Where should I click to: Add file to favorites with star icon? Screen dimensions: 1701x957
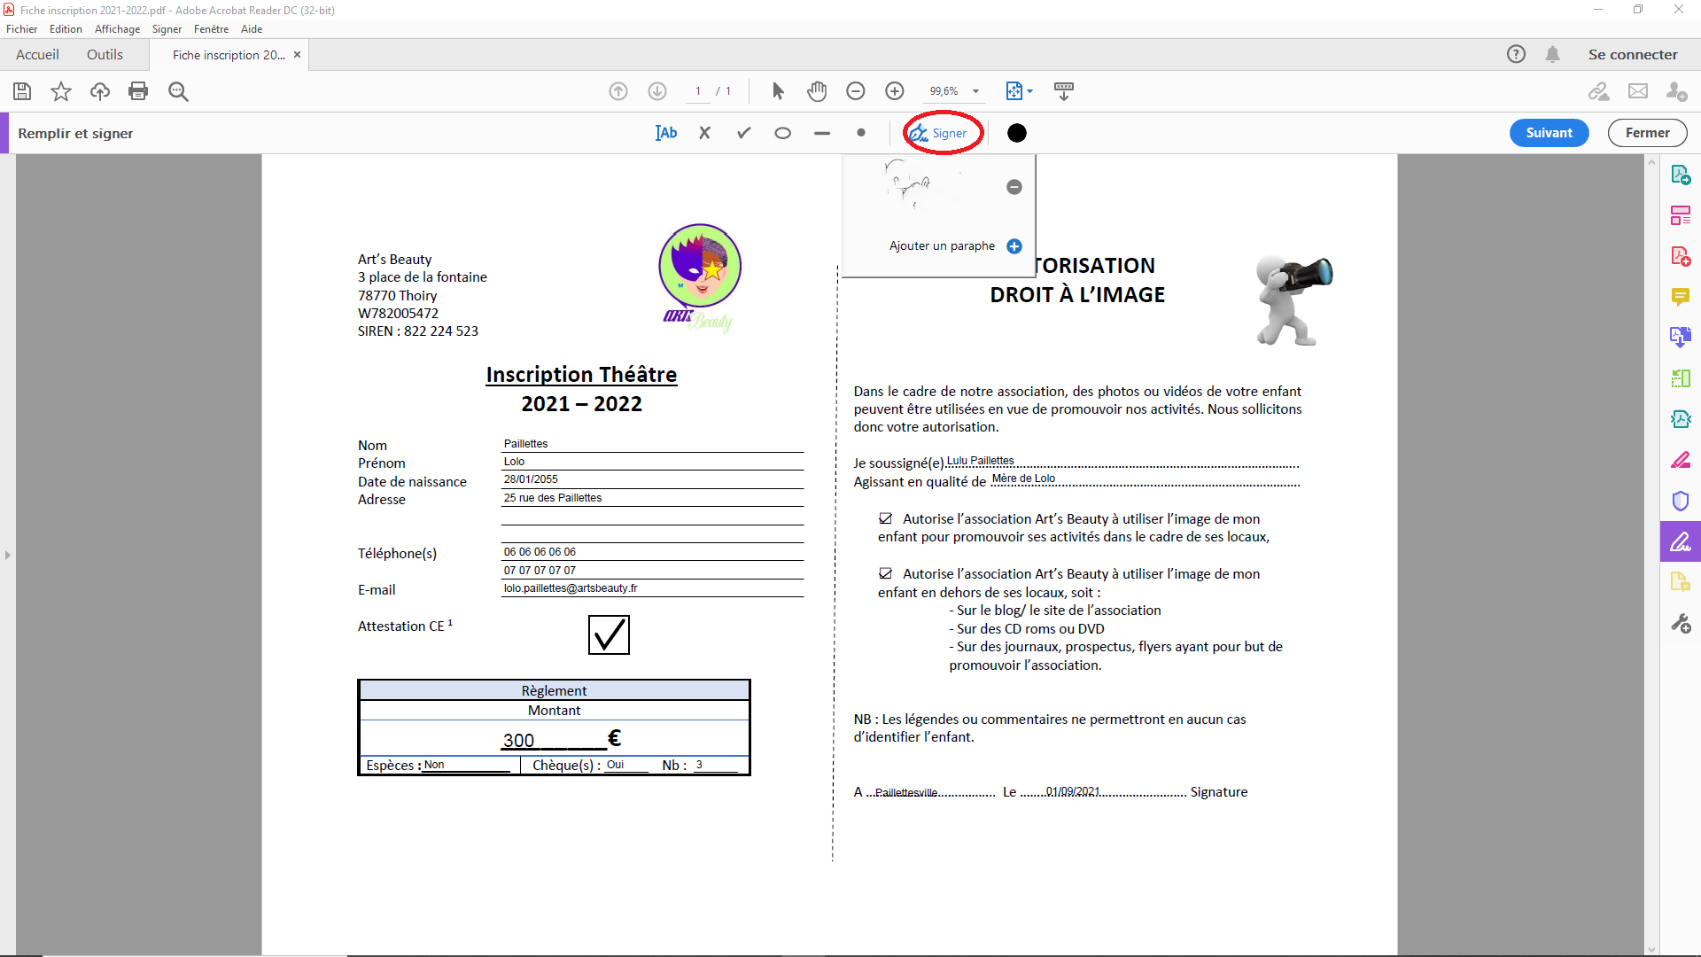click(61, 91)
